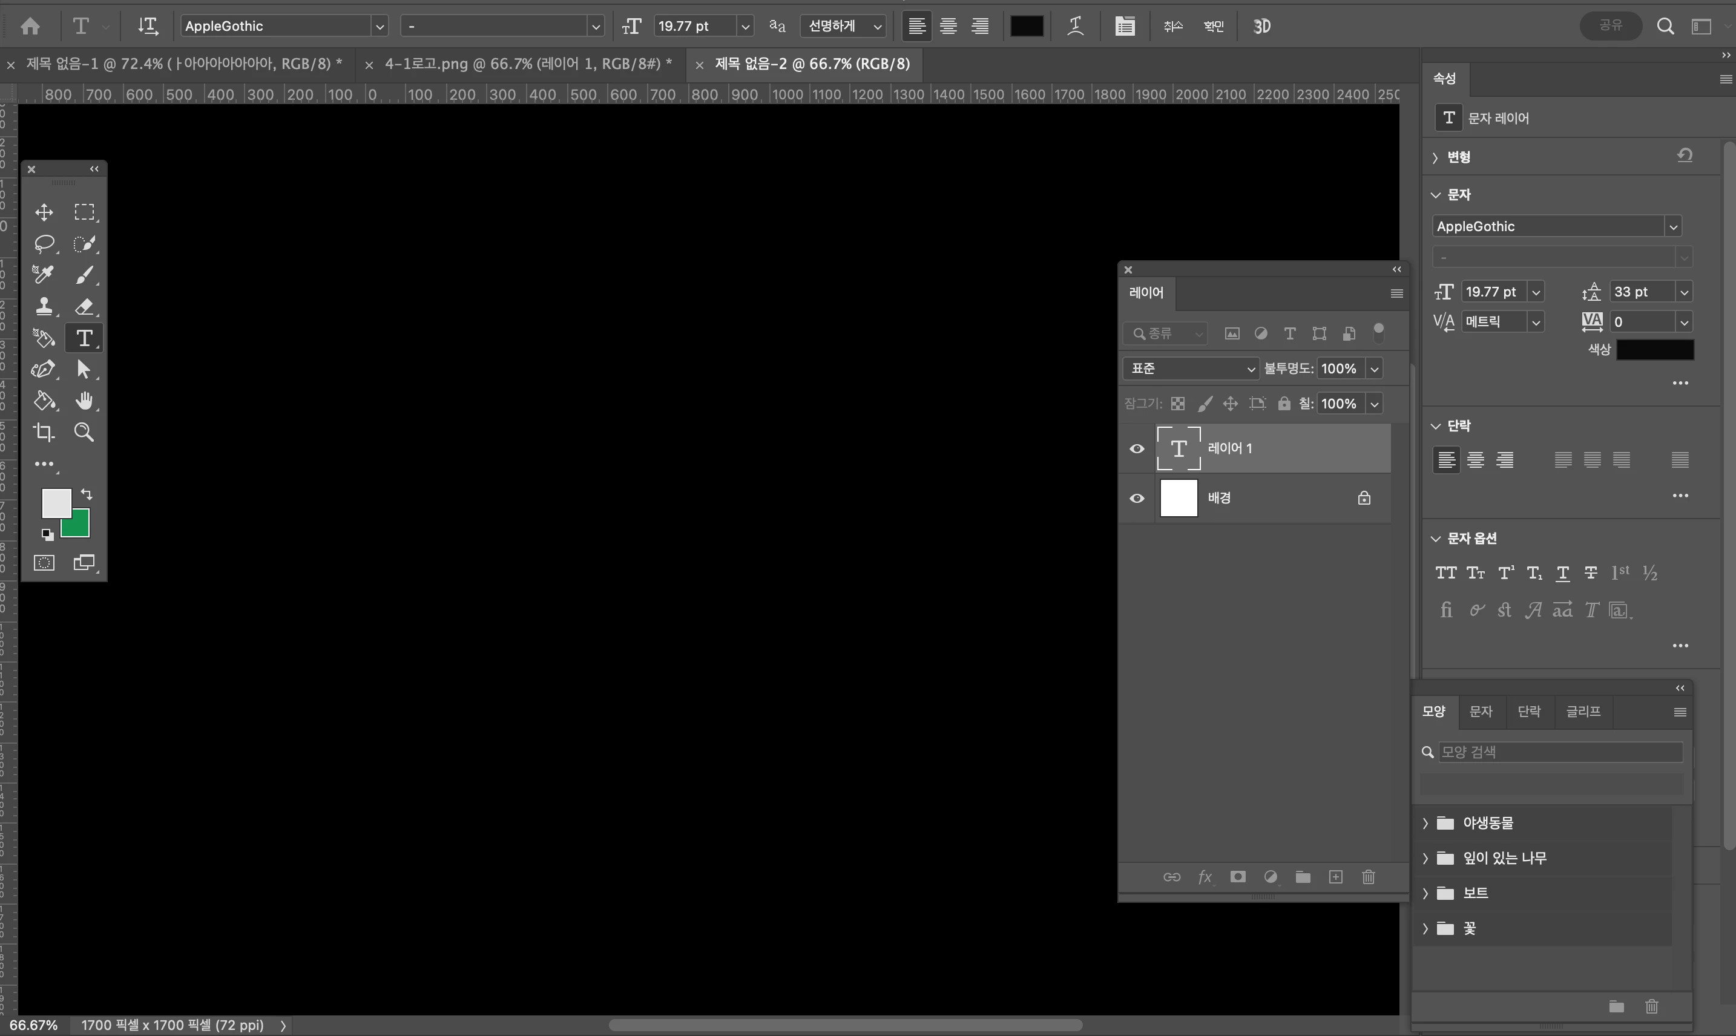Toggle underline in 문자 옵션 section

tap(1563, 573)
